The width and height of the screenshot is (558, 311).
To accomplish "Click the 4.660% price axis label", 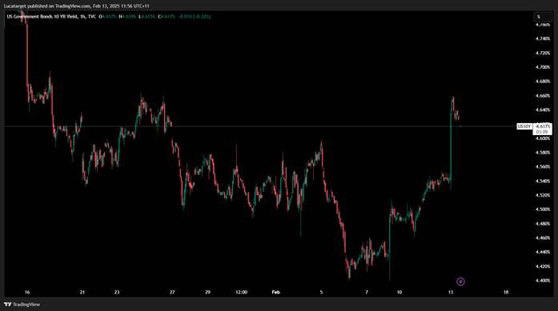I will 543,96.
